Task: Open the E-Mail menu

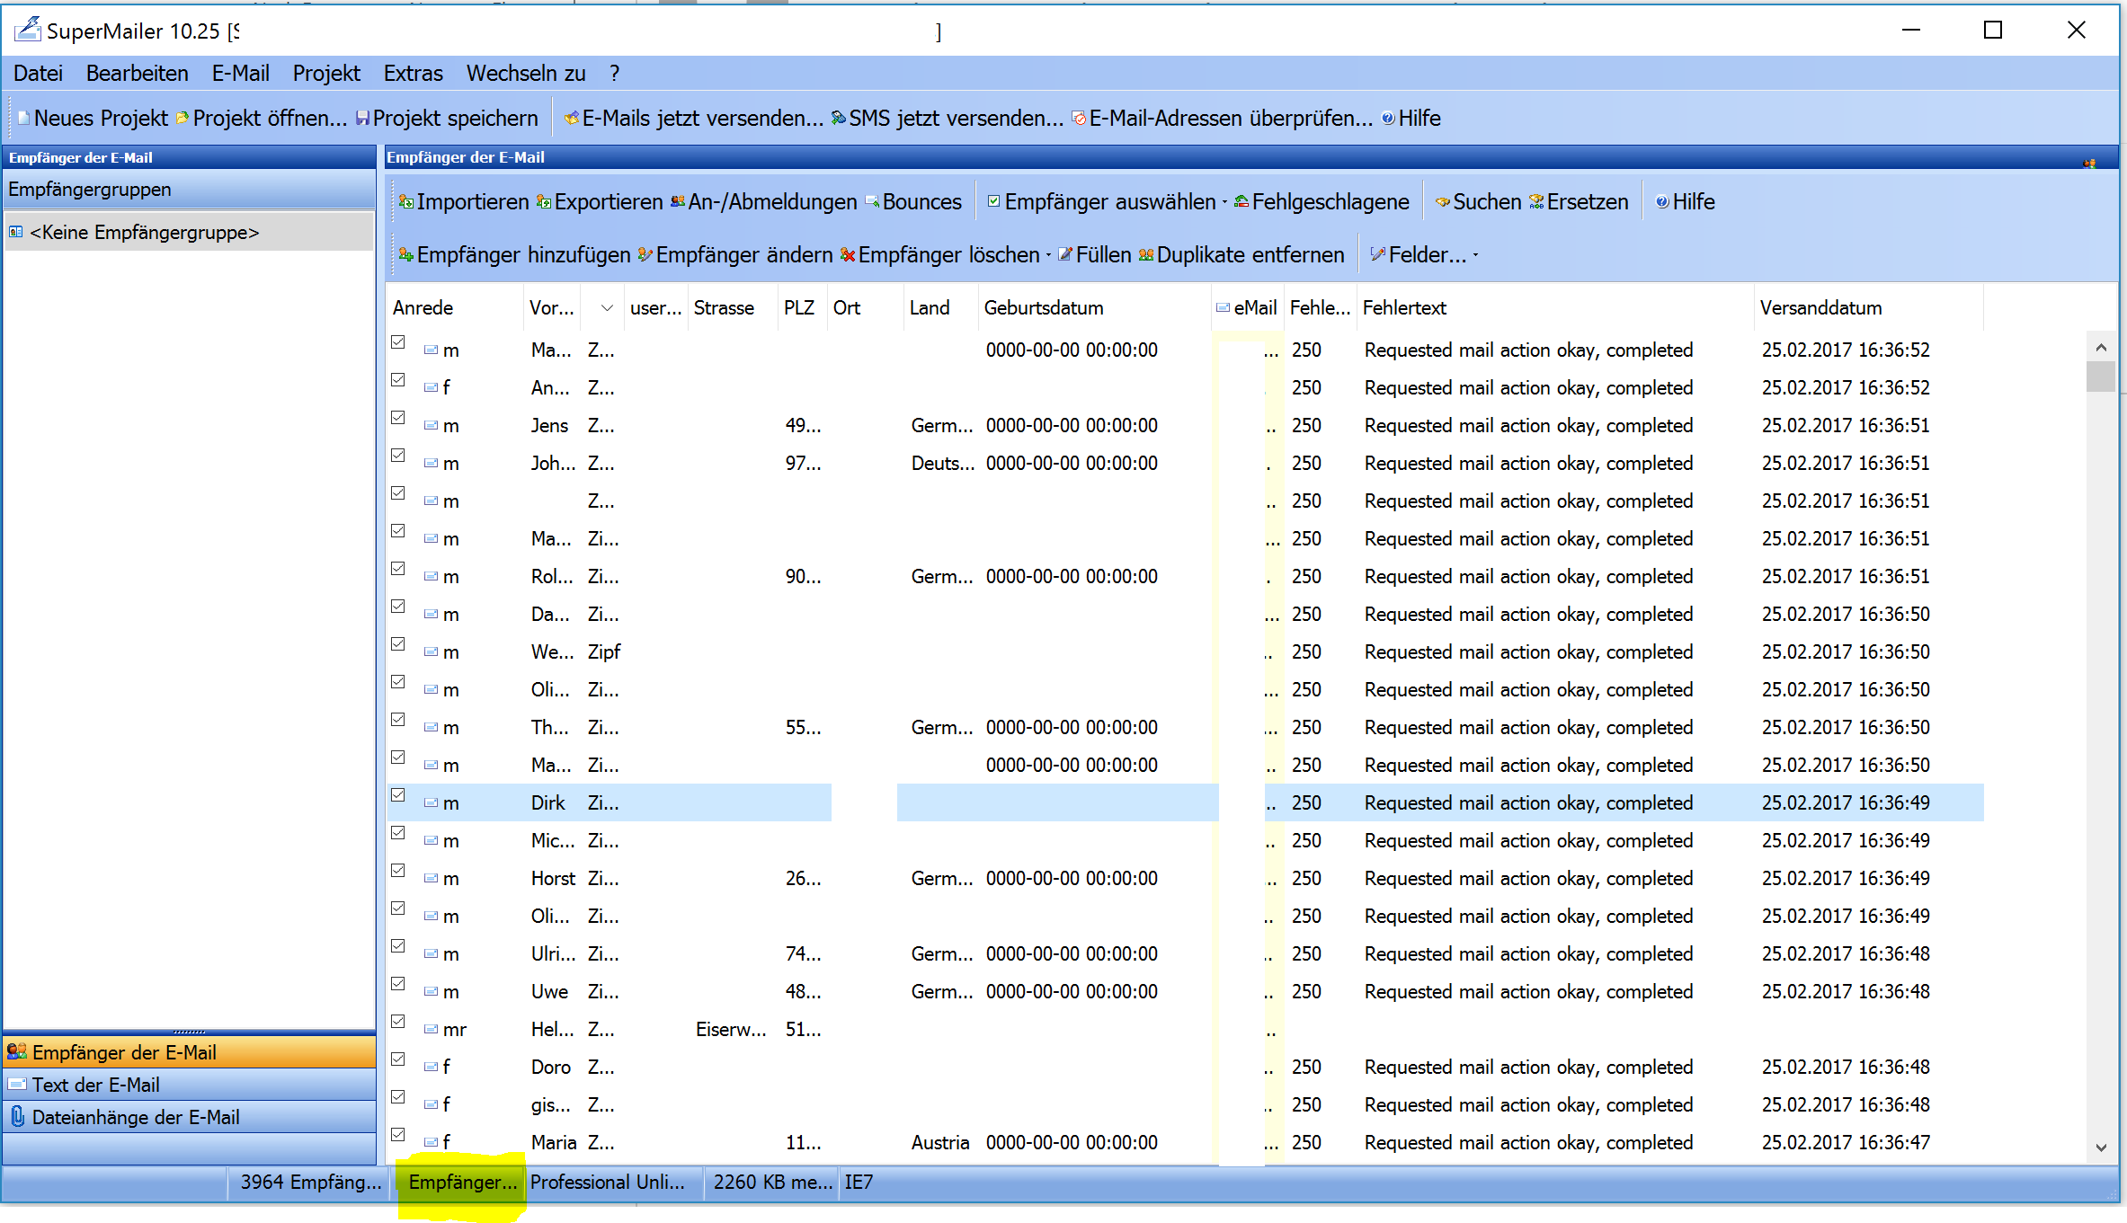Action: point(240,74)
